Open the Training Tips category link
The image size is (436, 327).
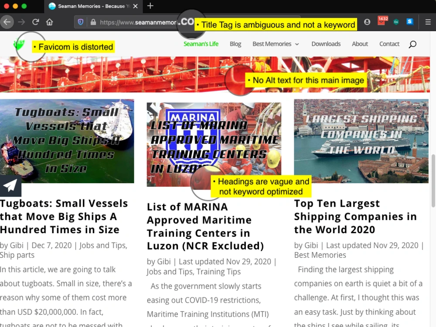click(218, 271)
